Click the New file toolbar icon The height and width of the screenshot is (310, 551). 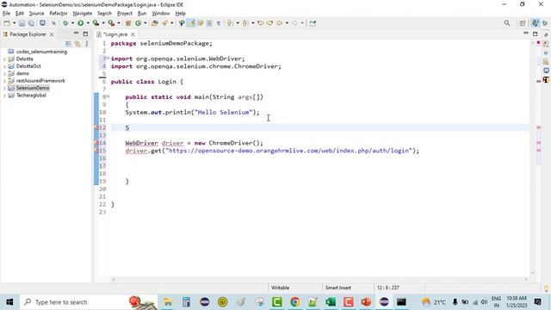[x=7, y=23]
